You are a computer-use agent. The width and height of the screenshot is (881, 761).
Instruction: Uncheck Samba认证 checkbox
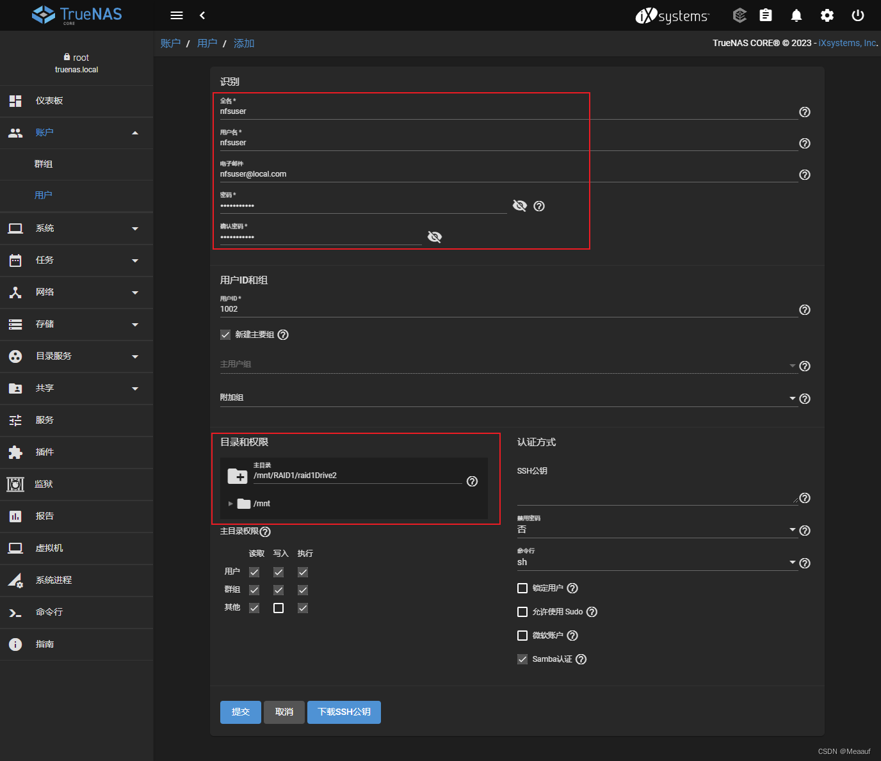coord(522,659)
